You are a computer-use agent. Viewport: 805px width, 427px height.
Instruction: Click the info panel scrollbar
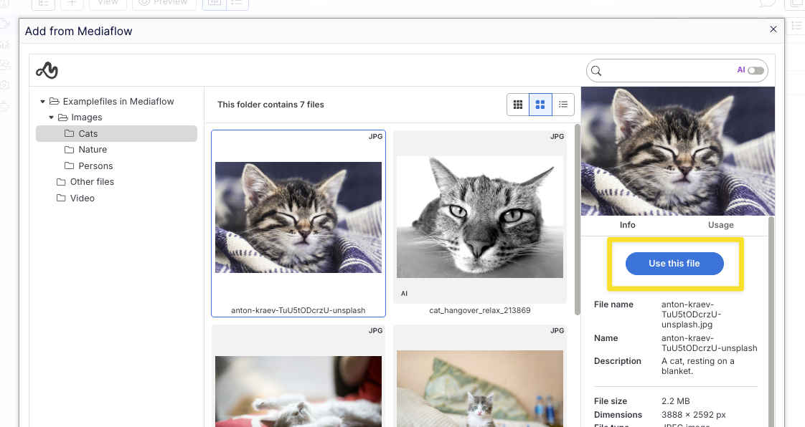[x=771, y=322]
